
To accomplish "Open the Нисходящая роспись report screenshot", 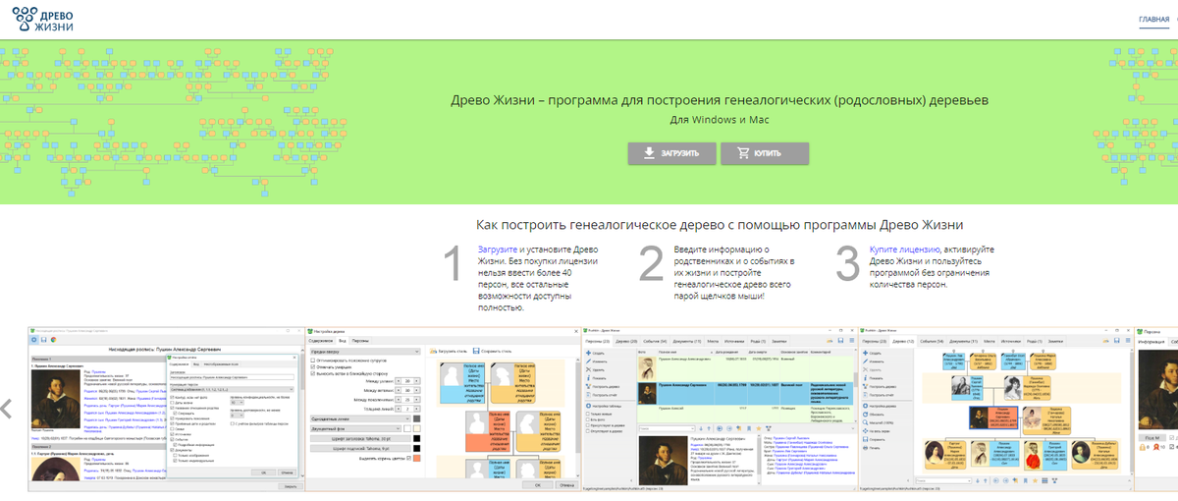I will pyautogui.click(x=164, y=409).
